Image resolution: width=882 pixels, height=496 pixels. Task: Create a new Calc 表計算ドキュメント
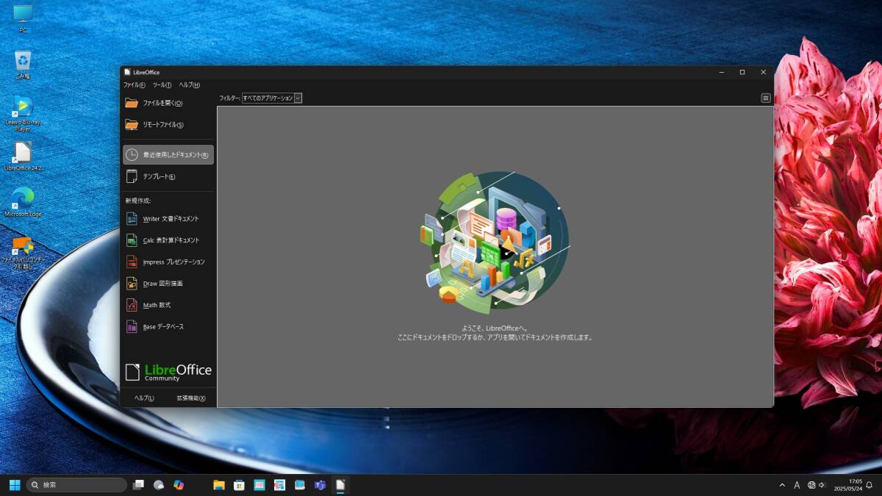(x=168, y=240)
